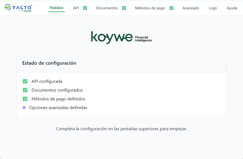Select the Avanzado tab
The height and width of the screenshot is (159, 243).
(x=191, y=8)
